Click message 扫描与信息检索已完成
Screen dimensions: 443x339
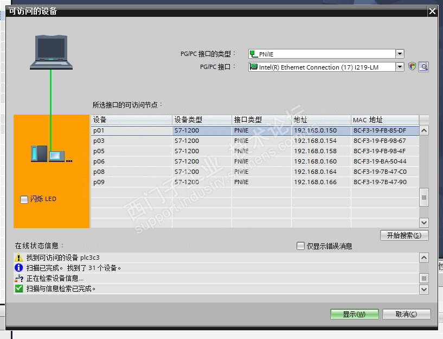tap(61, 288)
